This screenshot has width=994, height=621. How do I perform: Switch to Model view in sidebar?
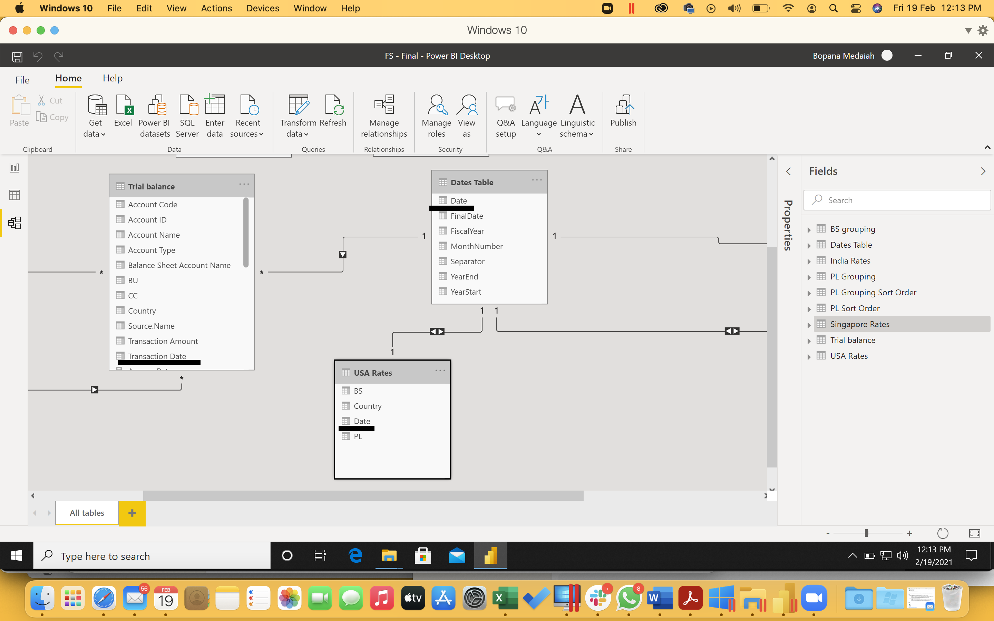pyautogui.click(x=14, y=223)
